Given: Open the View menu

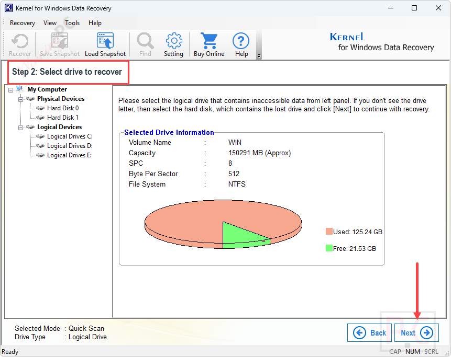Looking at the screenshot, I should 50,23.
